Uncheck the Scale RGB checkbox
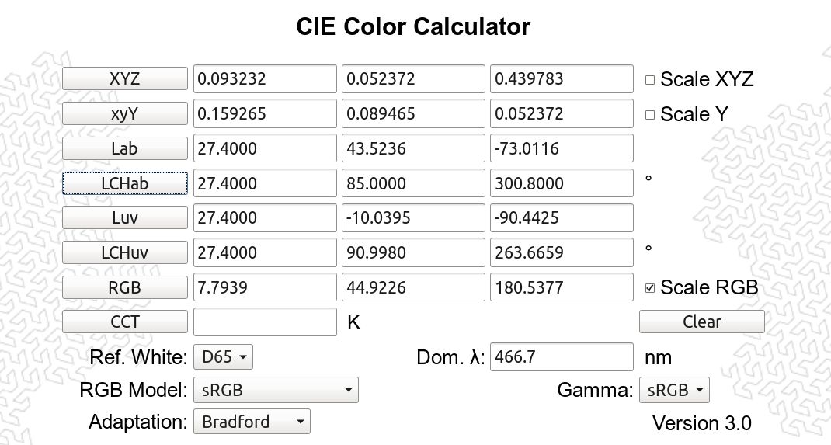 650,288
